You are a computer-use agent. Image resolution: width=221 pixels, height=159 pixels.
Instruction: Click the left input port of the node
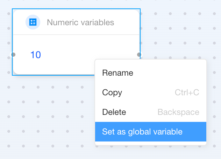pos(13,55)
